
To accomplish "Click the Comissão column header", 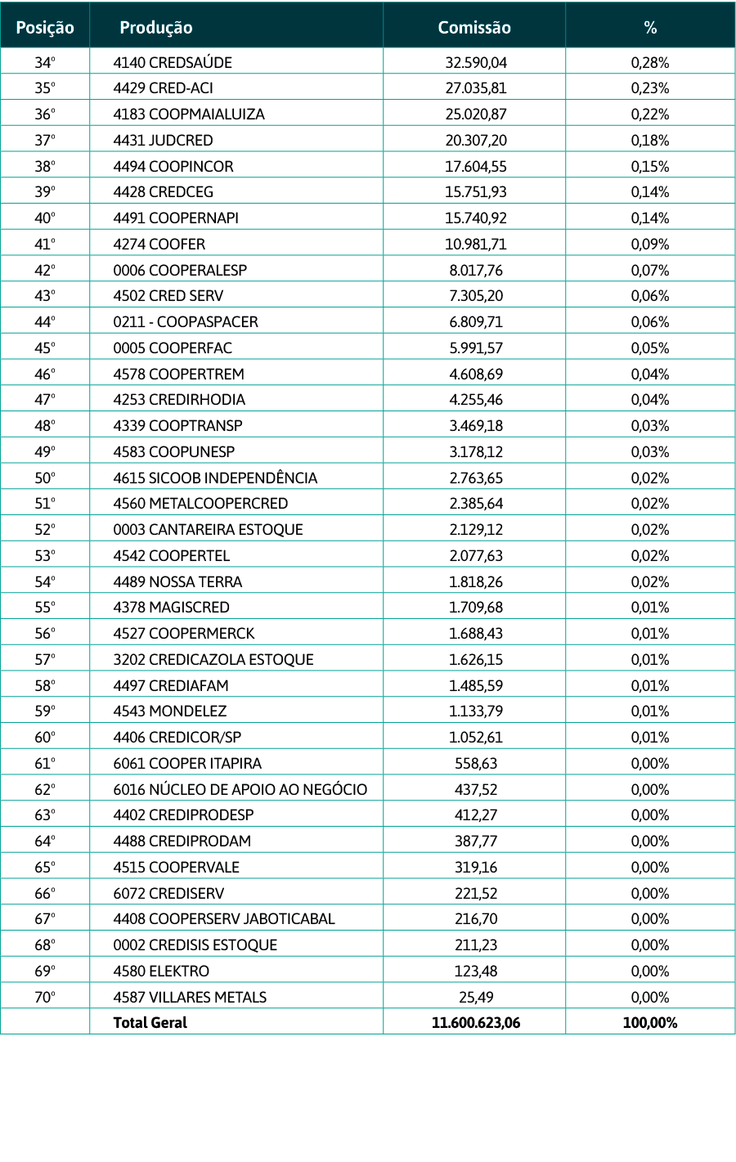I will click(x=474, y=27).
